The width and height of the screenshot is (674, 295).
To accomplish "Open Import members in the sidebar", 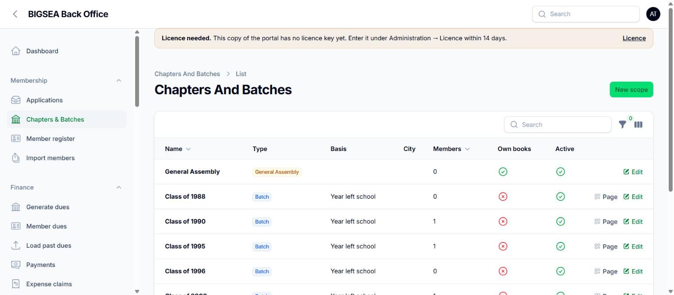I will pos(67,158).
